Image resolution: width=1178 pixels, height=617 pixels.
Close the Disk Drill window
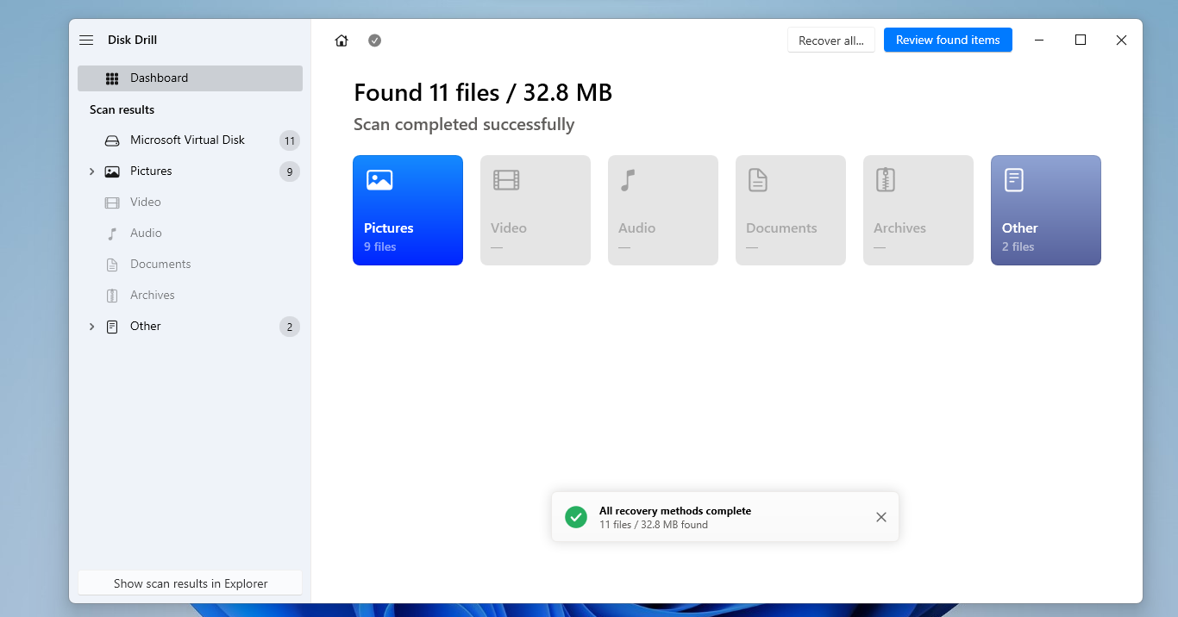coord(1121,41)
